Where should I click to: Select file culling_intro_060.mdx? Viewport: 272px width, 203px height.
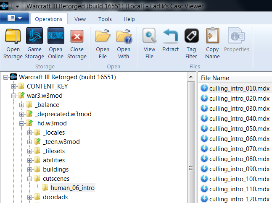tap(239, 139)
